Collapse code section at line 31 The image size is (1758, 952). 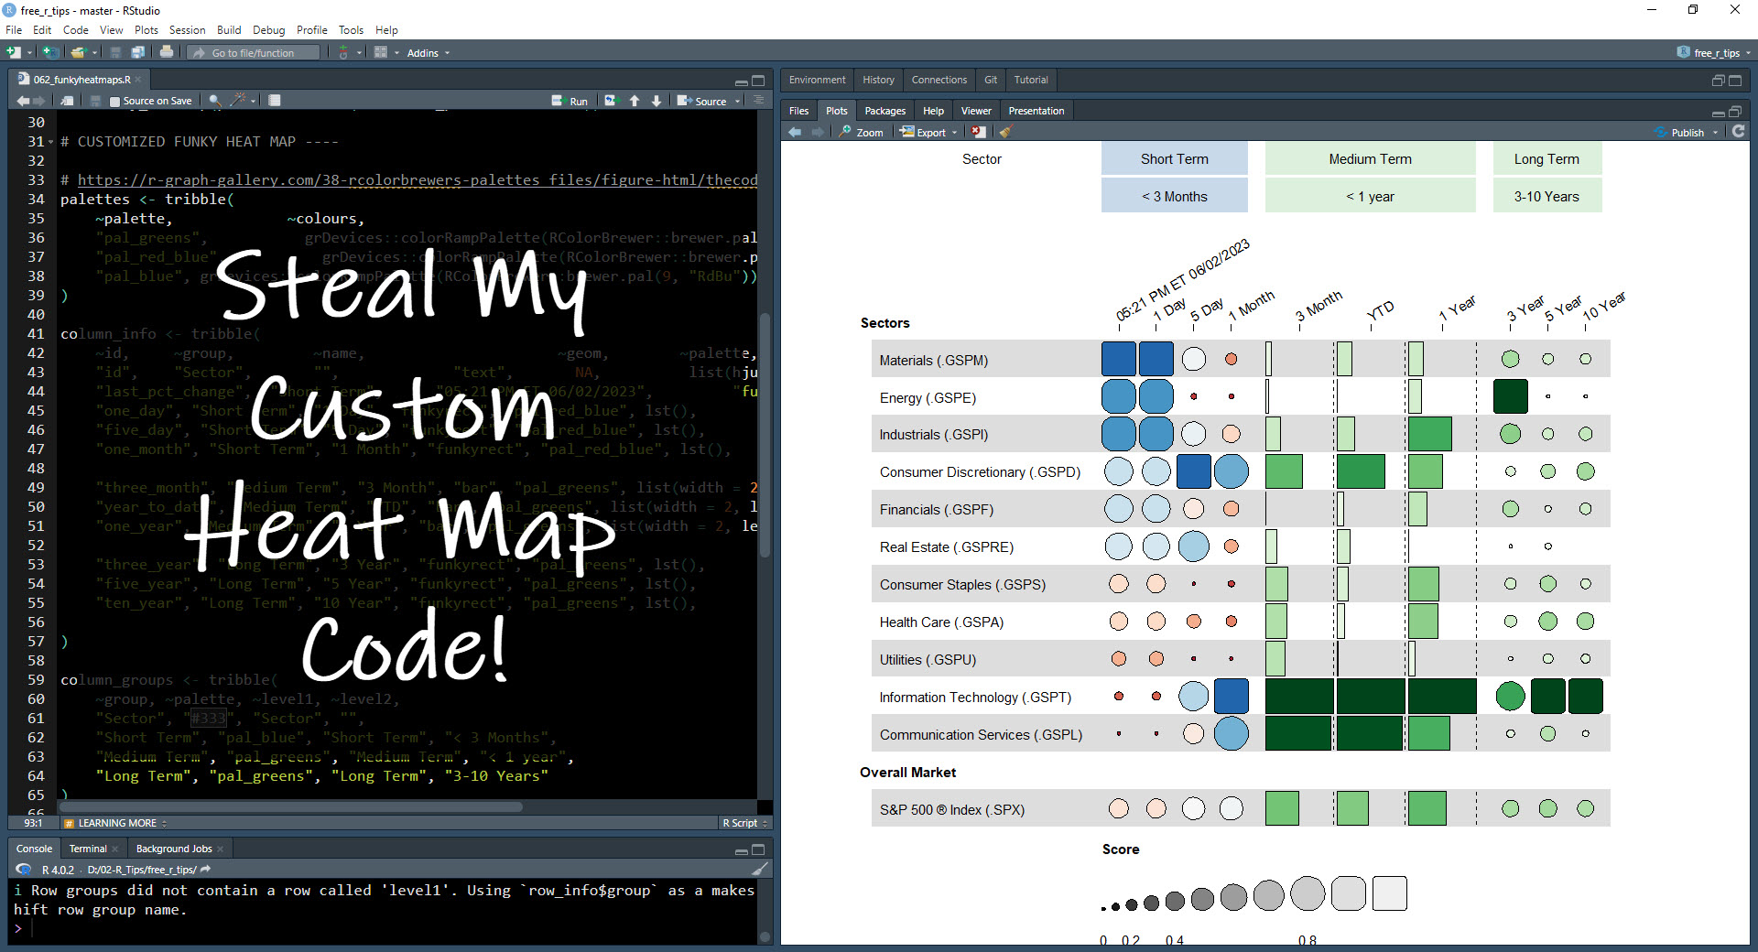pos(50,142)
